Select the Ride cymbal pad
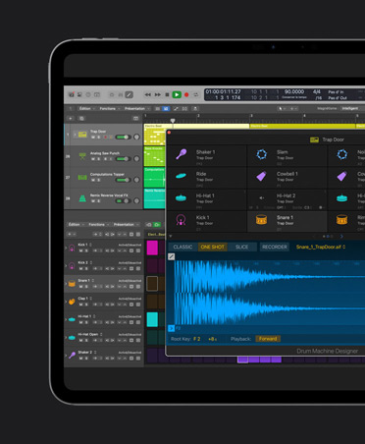 207,177
